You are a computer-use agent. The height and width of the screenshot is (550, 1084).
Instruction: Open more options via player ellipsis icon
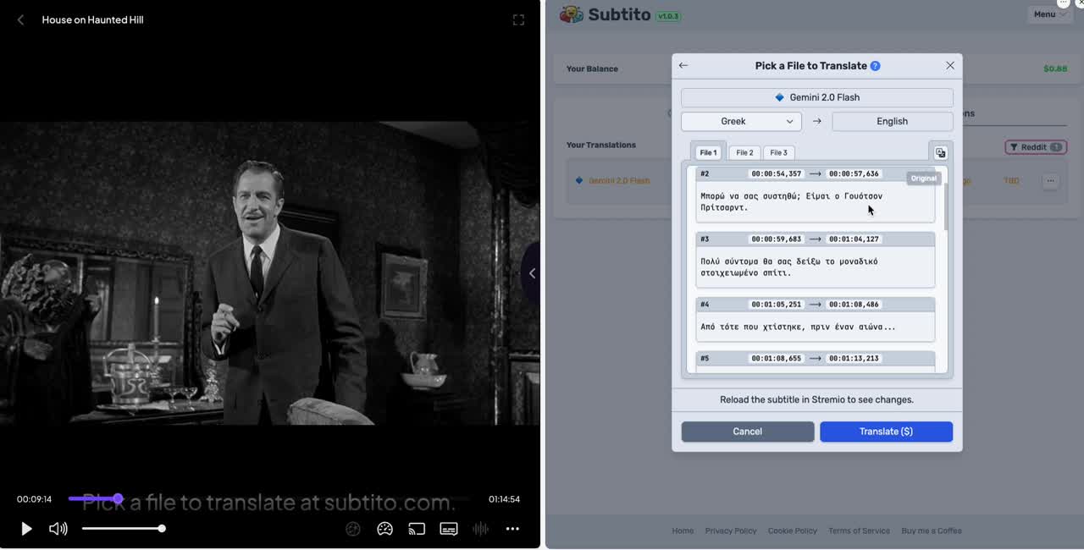(x=512, y=528)
